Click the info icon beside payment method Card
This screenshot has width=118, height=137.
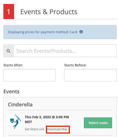81,32
